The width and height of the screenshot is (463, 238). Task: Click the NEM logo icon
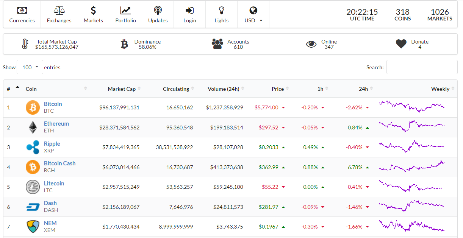tap(33, 227)
